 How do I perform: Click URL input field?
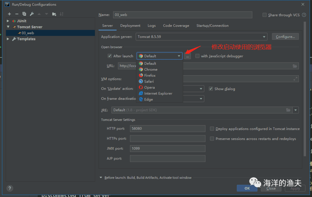pos(208,66)
